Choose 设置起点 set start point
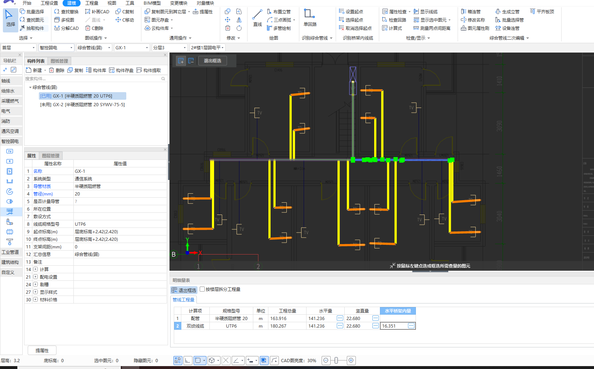This screenshot has width=594, height=369. point(351,12)
